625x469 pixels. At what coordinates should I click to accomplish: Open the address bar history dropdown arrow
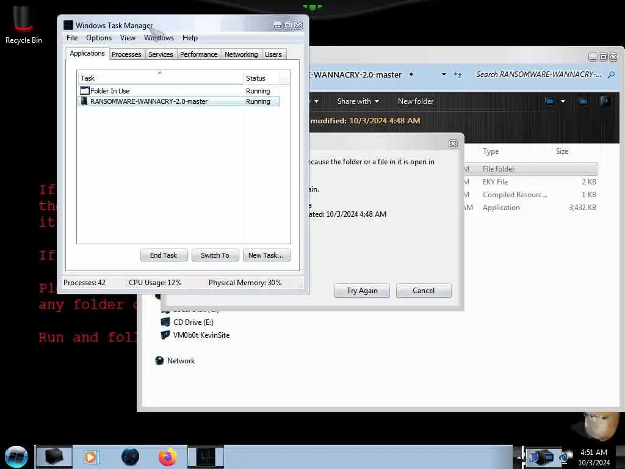444,75
